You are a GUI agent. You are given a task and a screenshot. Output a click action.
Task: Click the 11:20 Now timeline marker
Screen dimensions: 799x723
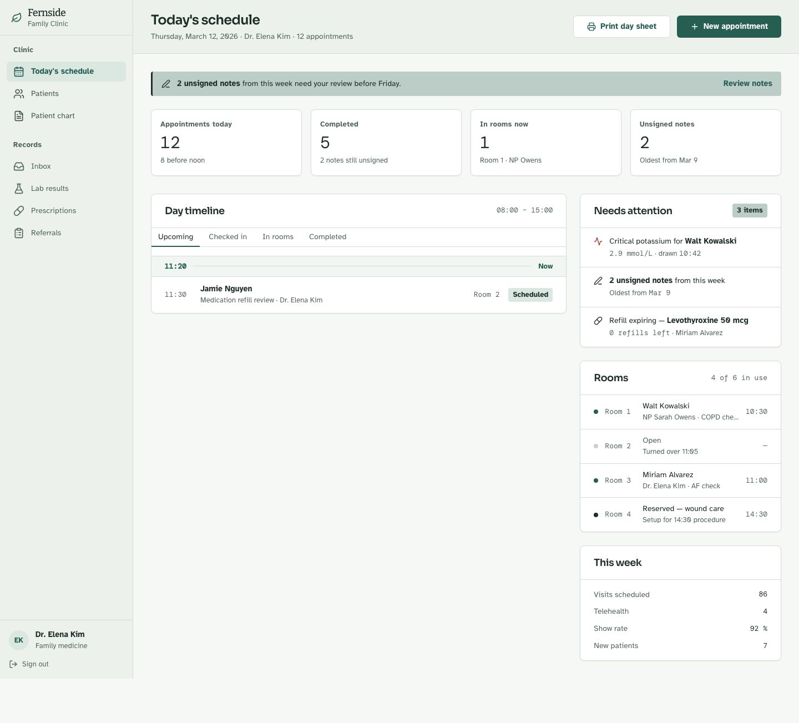tap(358, 266)
